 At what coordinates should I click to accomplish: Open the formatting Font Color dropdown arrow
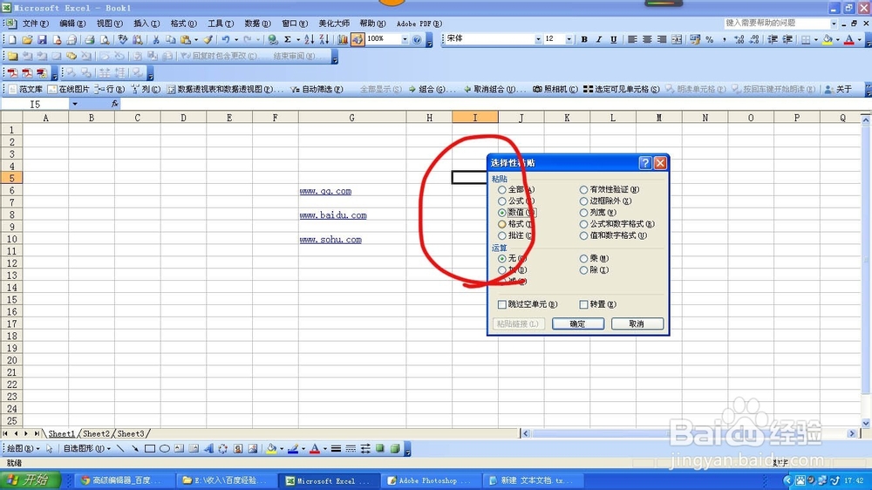click(x=860, y=39)
